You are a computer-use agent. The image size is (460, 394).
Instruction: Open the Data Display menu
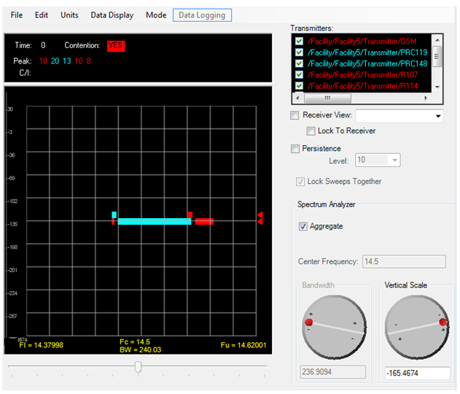coord(112,15)
